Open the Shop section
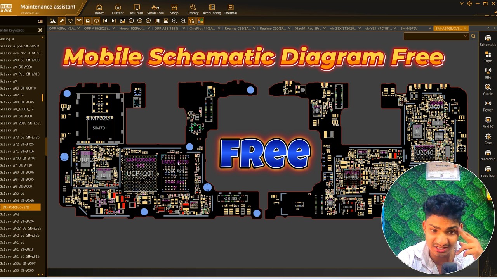This screenshot has height=279, width=497. 174,10
